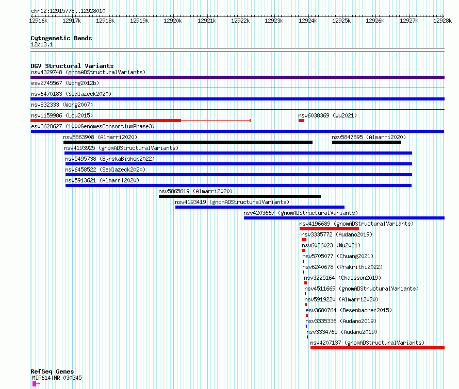
Task: Click the black nsv5865619 variant bar
Action: point(240,196)
